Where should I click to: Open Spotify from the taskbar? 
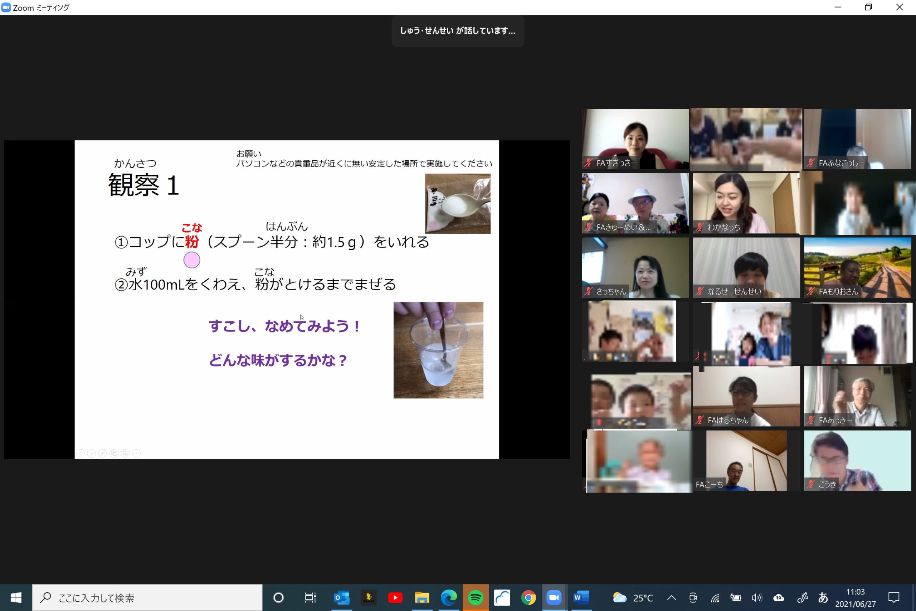[475, 597]
